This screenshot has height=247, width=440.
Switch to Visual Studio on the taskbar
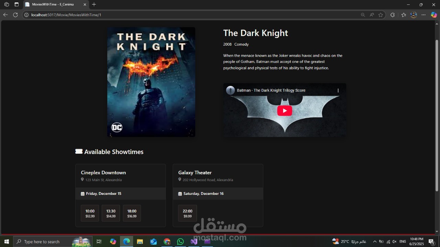[x=194, y=242]
